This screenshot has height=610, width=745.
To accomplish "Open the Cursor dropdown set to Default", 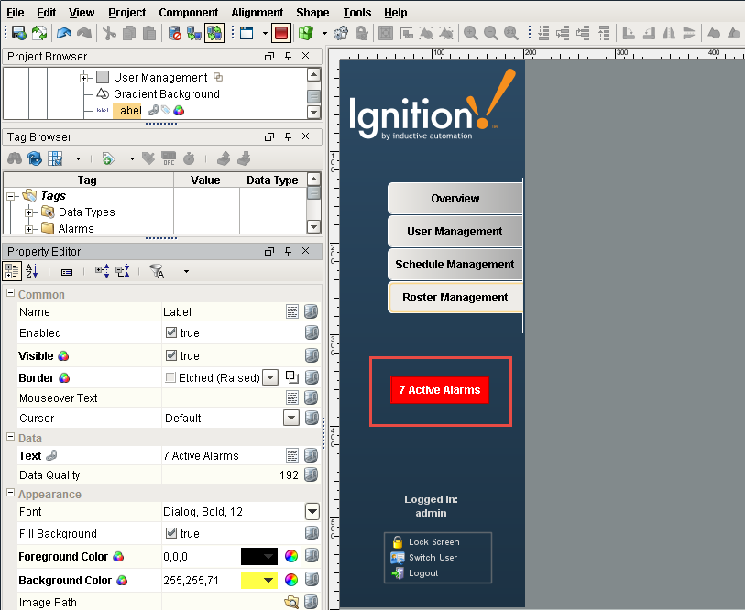I will 290,418.
